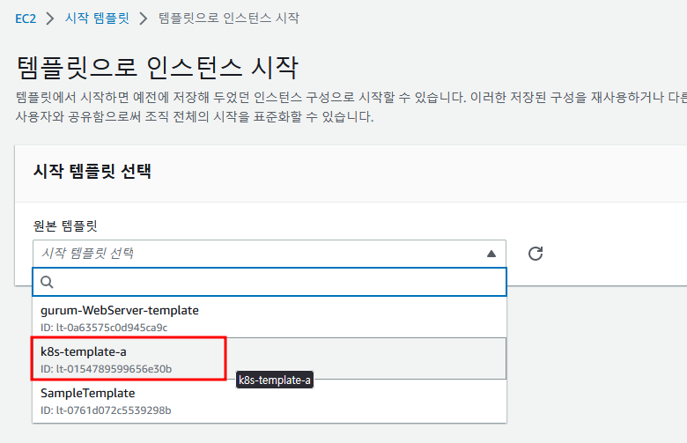Collapse the 시작 템플릿 선택 dropdown arrow
This screenshot has height=443, width=687.
click(x=491, y=254)
